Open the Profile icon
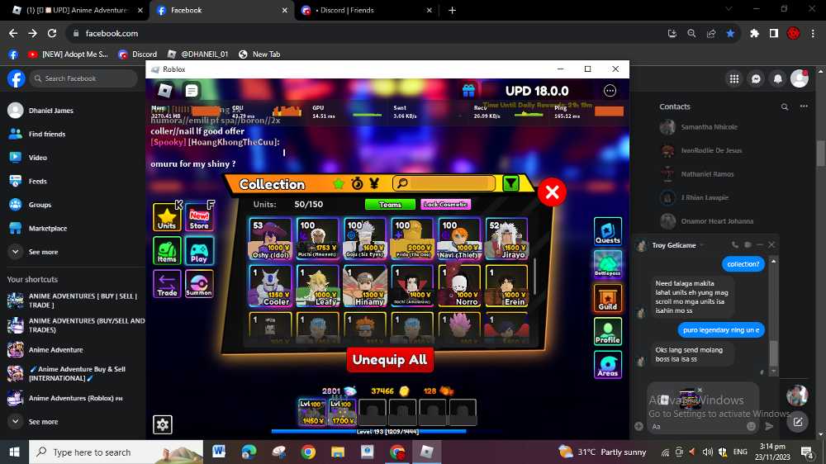 click(607, 331)
